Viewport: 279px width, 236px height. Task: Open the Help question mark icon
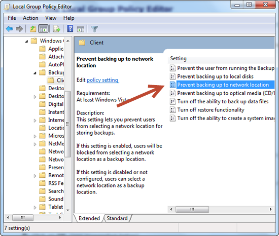(x=71, y=28)
